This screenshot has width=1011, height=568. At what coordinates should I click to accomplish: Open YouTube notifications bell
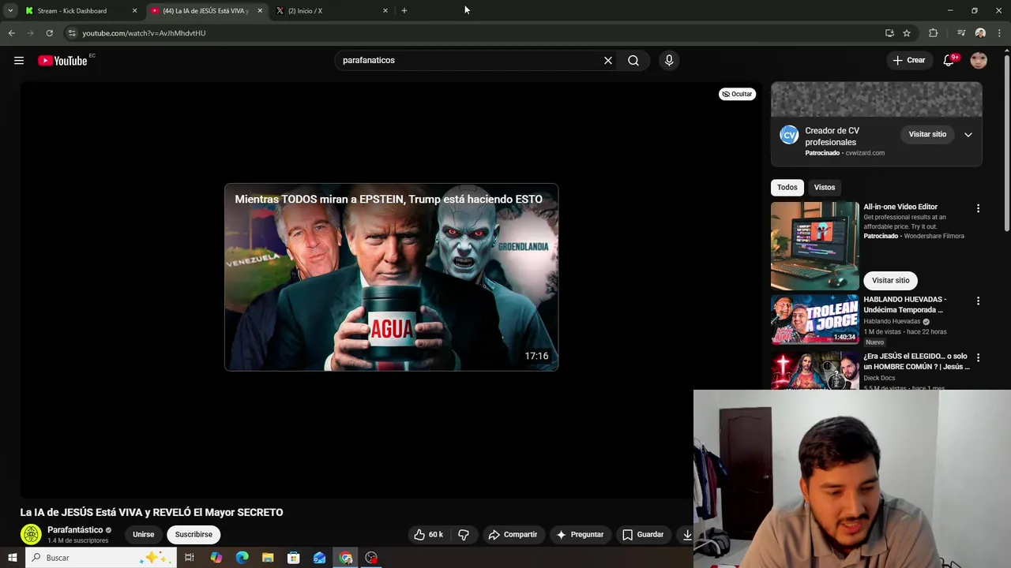tap(949, 60)
